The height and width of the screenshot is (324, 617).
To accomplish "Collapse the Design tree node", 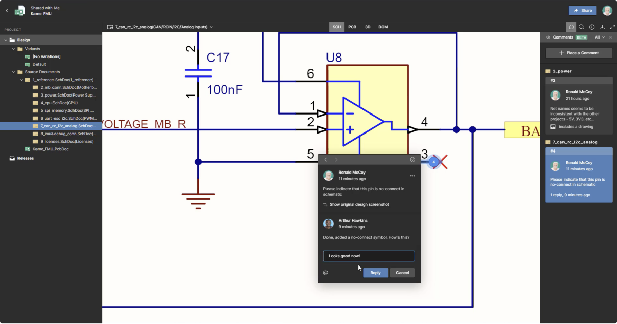I will [x=6, y=40].
